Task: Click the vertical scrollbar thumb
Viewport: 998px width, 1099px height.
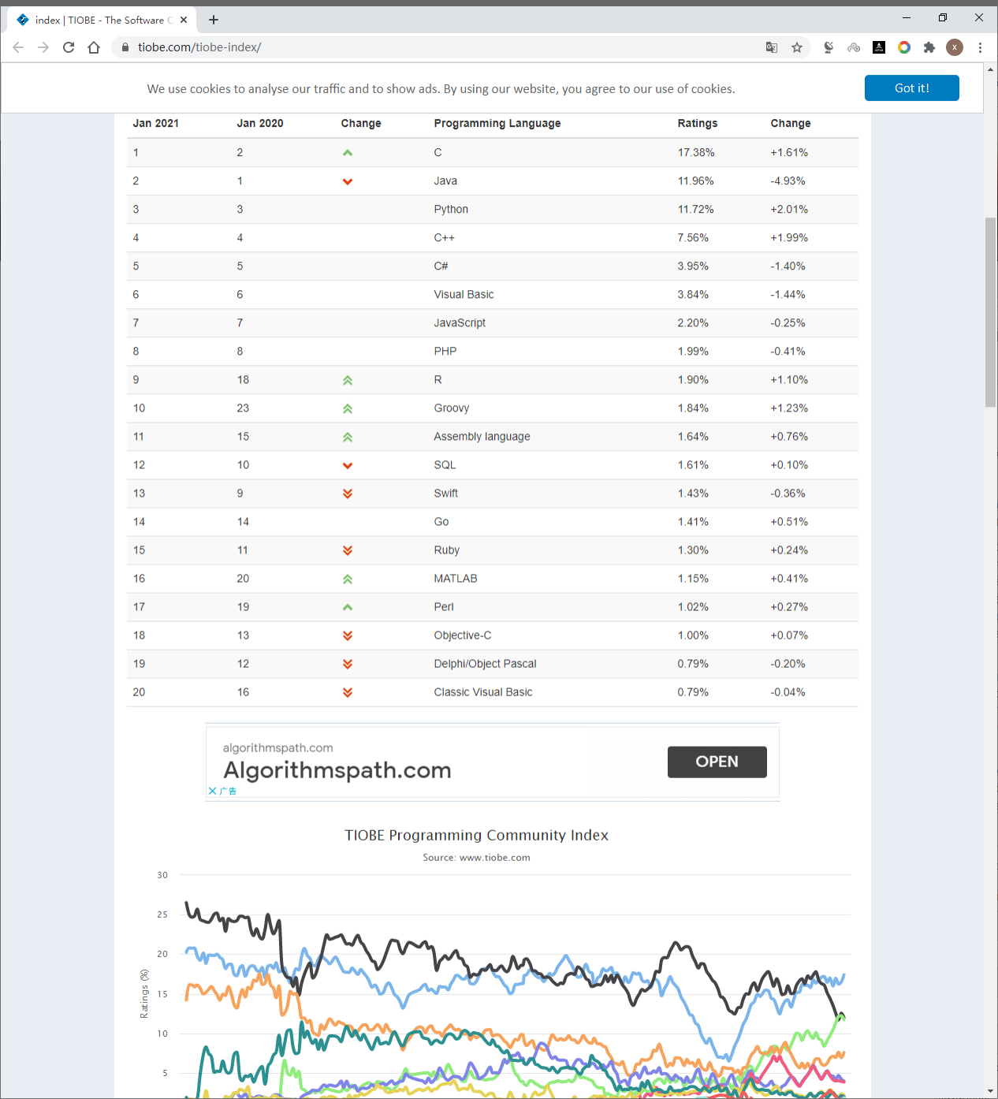Action: [x=990, y=312]
